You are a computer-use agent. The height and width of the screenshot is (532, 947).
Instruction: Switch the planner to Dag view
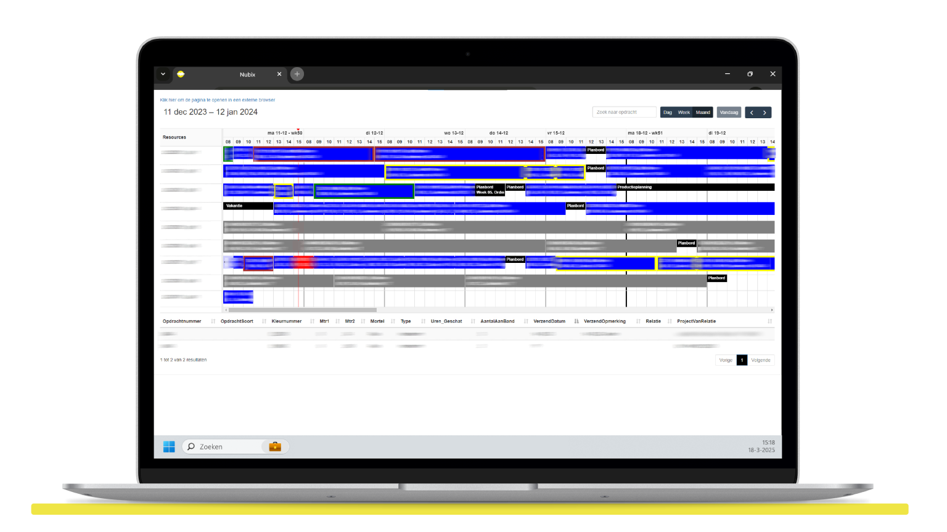pyautogui.click(x=668, y=113)
